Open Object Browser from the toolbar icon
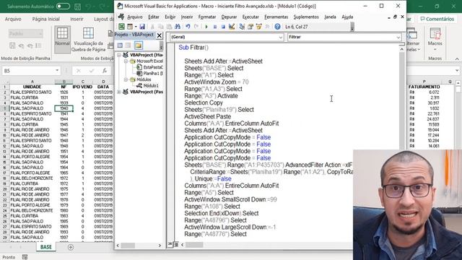The image size is (462, 260). (258, 27)
